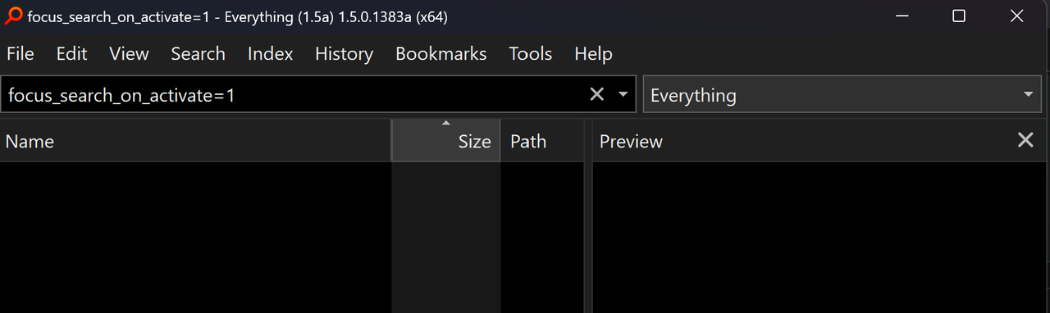The height and width of the screenshot is (313, 1050).
Task: Open the Tools menu
Action: coord(530,54)
